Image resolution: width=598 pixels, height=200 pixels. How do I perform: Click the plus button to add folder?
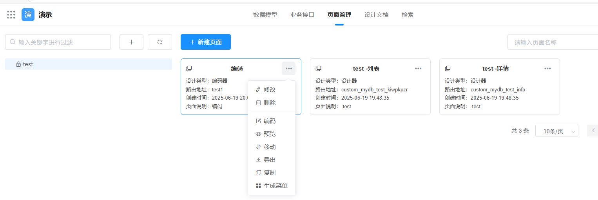coord(131,42)
